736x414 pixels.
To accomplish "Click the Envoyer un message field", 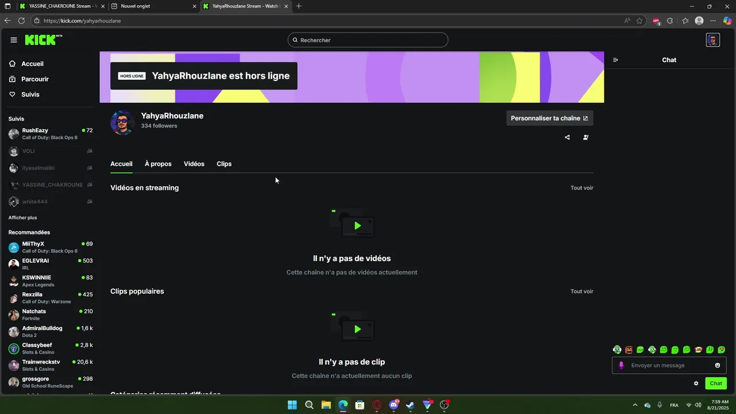I will [669, 366].
